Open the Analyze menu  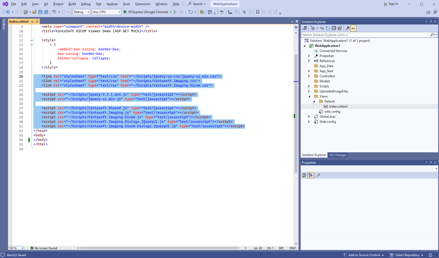click(x=112, y=4)
